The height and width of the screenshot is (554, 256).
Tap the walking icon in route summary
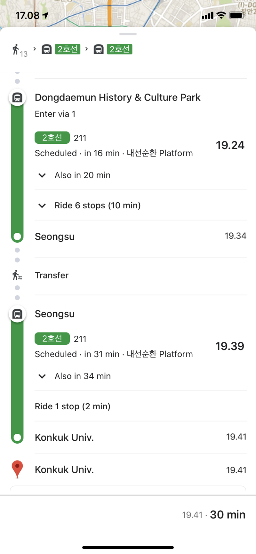coord(16,50)
